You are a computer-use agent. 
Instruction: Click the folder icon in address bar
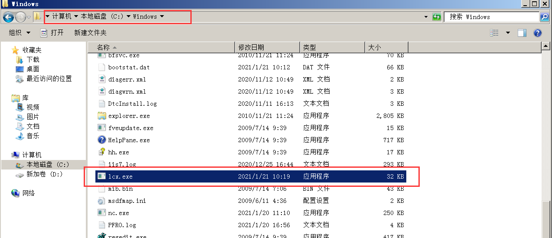38,16
